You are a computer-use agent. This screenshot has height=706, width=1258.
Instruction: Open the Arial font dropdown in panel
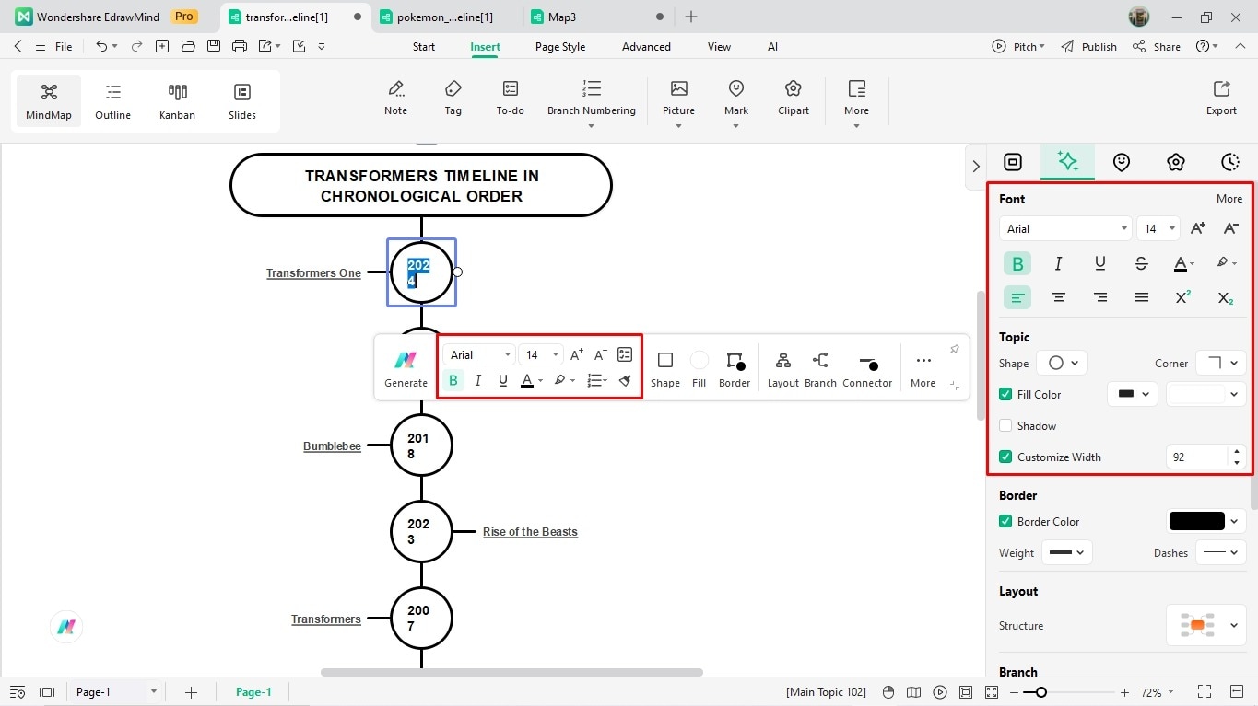pyautogui.click(x=1065, y=228)
